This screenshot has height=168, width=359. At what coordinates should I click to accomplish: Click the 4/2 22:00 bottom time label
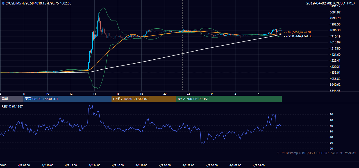click(188, 165)
